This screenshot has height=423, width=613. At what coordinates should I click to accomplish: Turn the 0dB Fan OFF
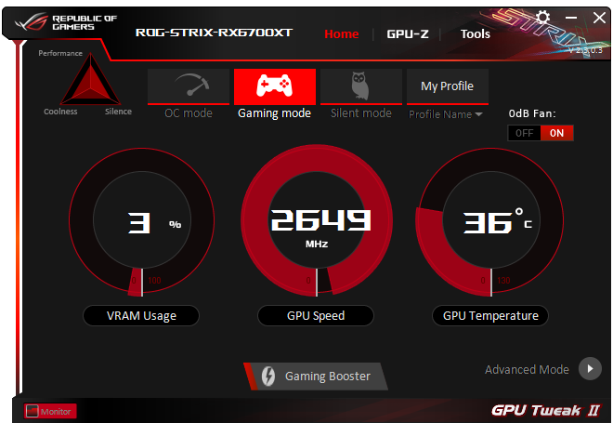[524, 133]
